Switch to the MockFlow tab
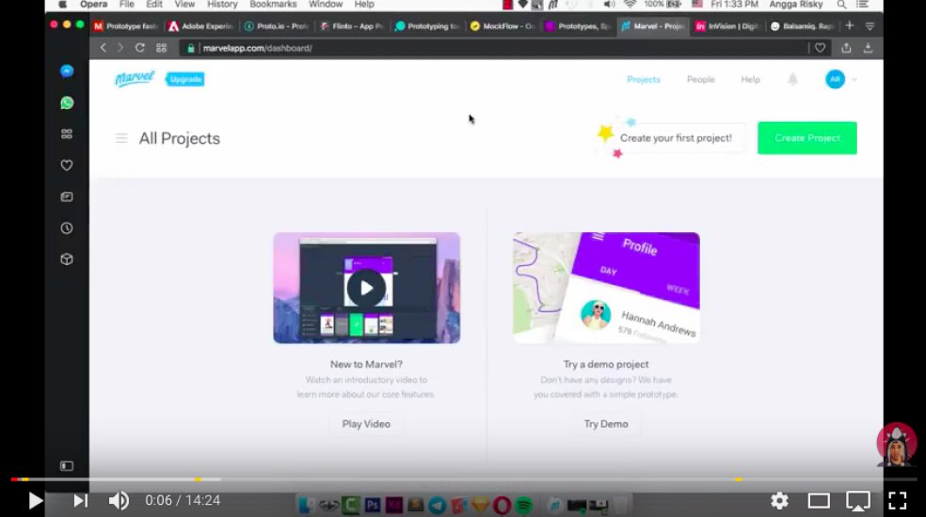The width and height of the screenshot is (926, 517). pos(503,26)
